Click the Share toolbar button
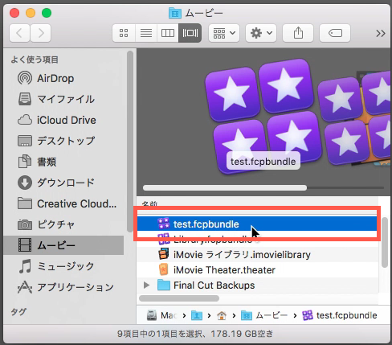 tap(298, 33)
